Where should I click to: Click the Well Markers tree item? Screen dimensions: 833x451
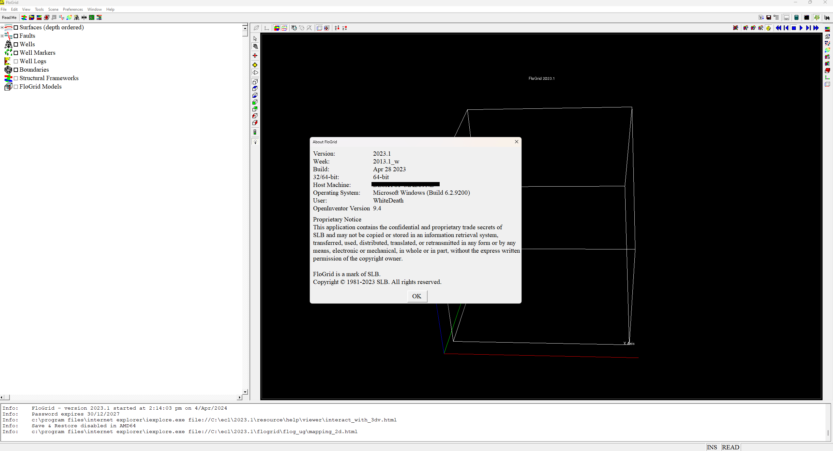[37, 52]
